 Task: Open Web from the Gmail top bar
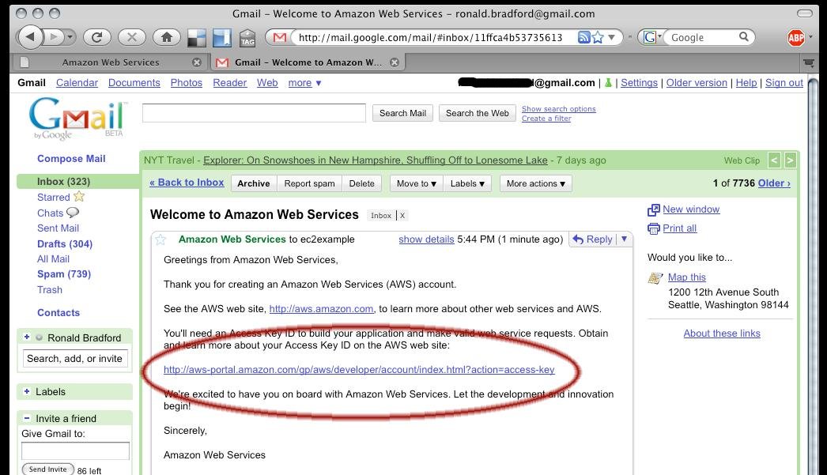[x=267, y=83]
